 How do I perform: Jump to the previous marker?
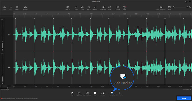pyautogui.click(x=101, y=93)
